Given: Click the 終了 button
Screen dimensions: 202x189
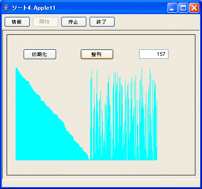Looking at the screenshot, I should point(102,22).
